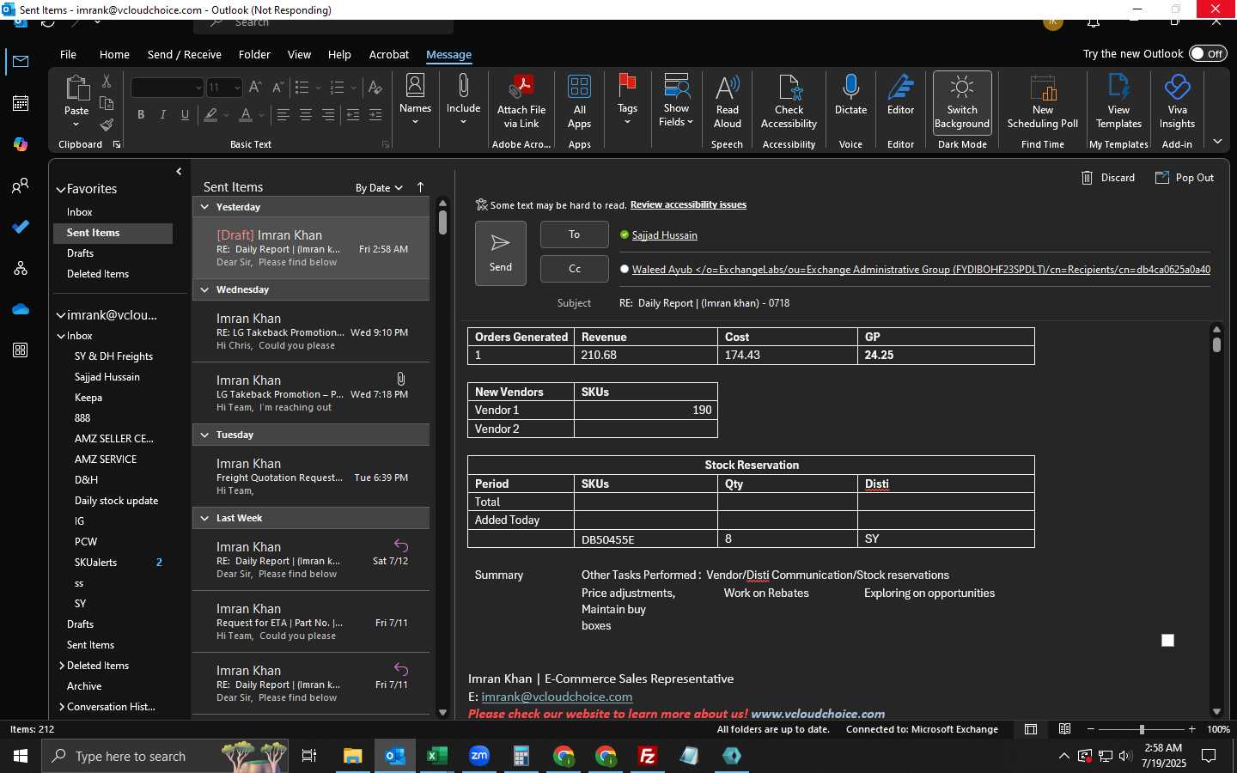Open View Templates
Image resolution: width=1237 pixels, height=773 pixels.
tap(1118, 101)
